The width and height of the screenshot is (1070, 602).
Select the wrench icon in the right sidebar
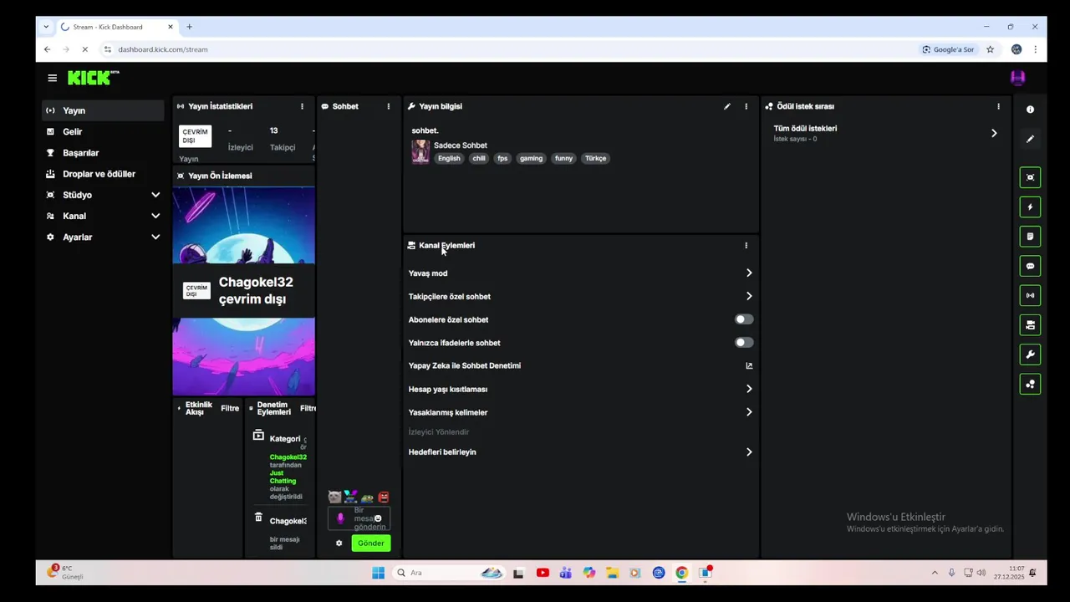1030,355
